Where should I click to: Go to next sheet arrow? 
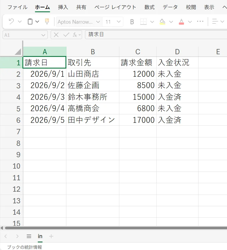17,236
